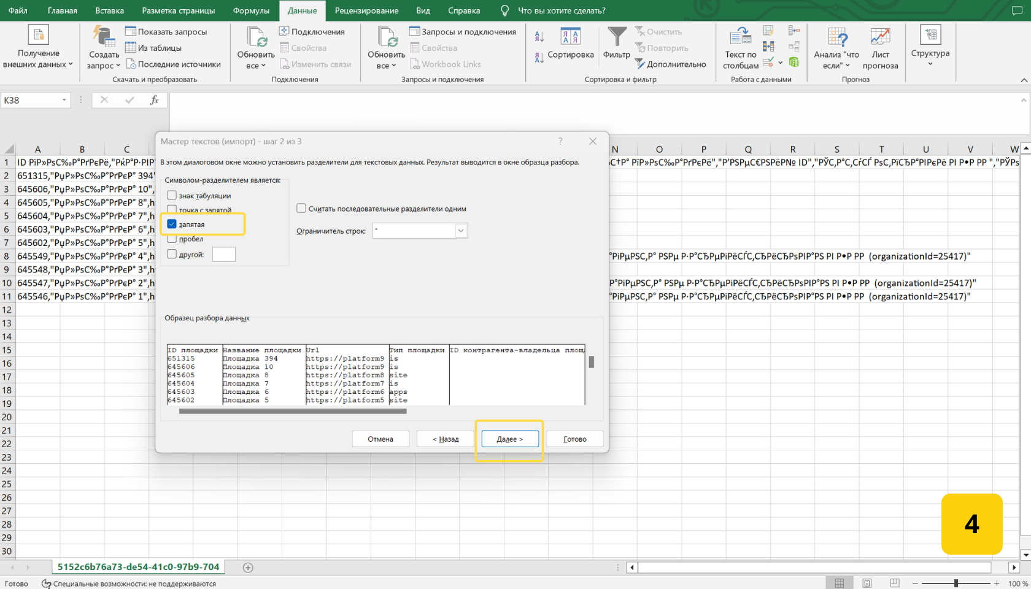Click the zoom slider handle
The height and width of the screenshot is (589, 1031).
click(956, 583)
